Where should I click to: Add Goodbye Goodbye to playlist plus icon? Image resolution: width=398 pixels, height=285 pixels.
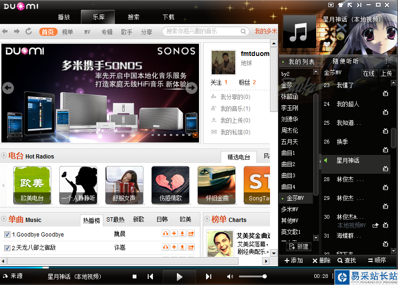coord(174,233)
